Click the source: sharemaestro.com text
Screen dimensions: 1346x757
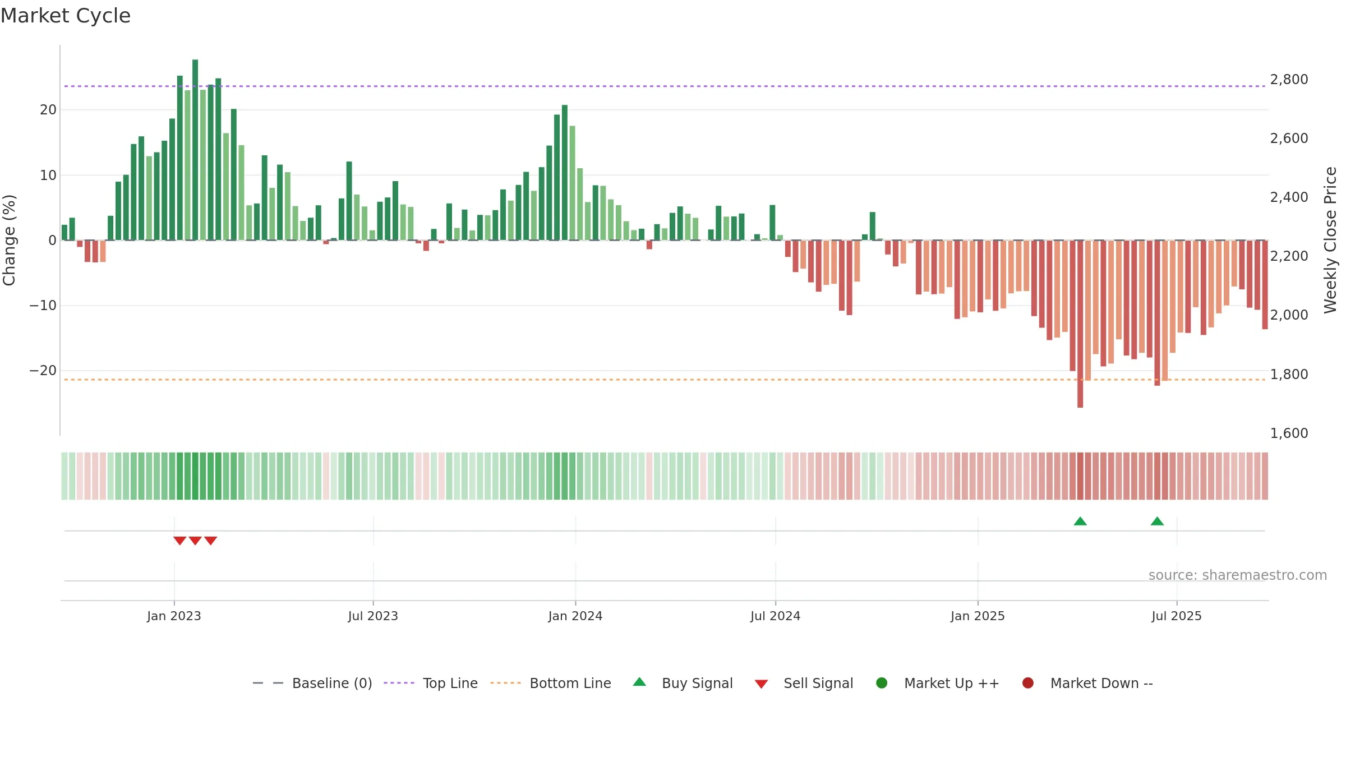(x=1238, y=575)
